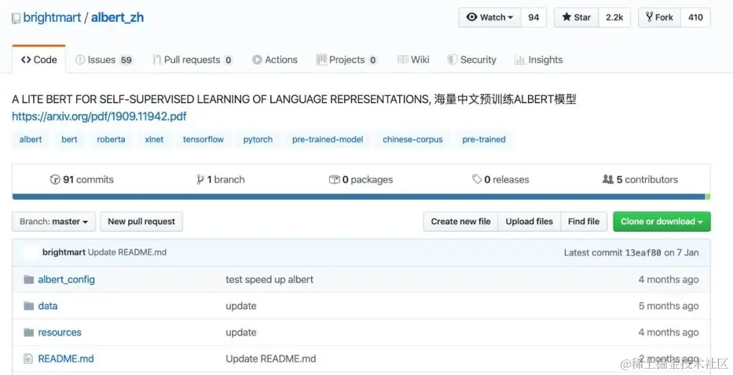
Task: Click the albert_config folder icon
Action: [x=29, y=279]
